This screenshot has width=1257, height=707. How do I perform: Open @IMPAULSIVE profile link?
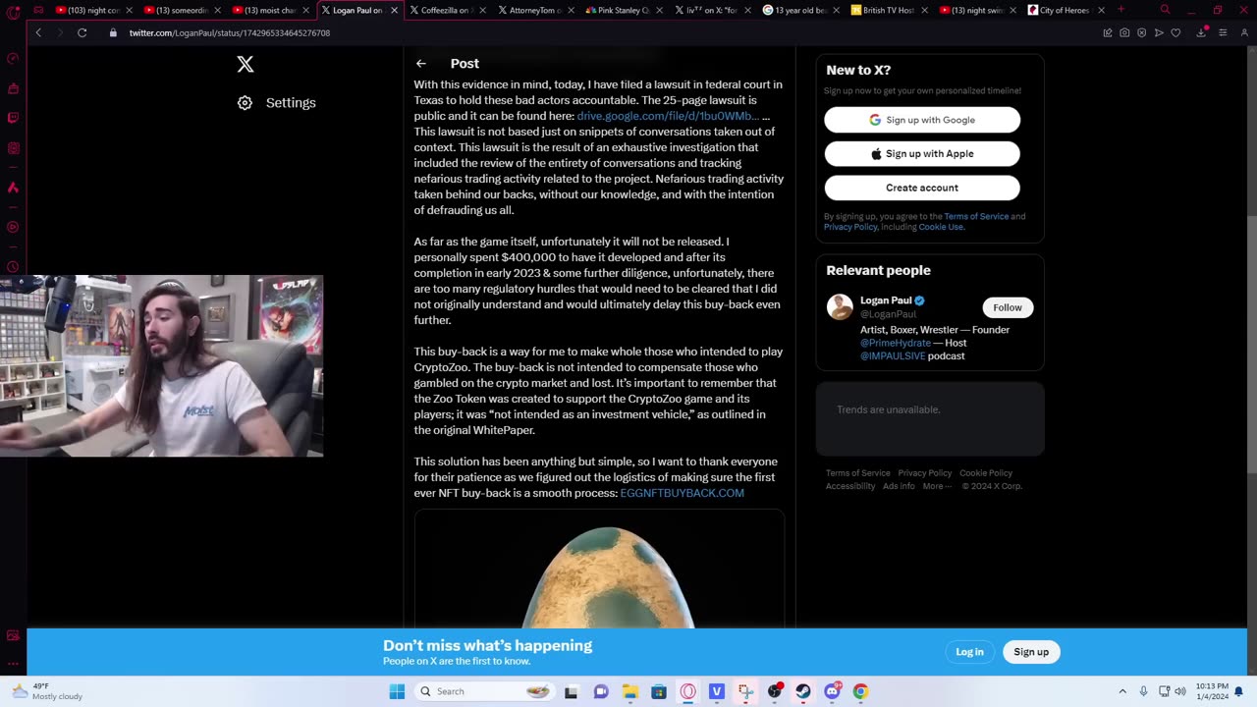pyautogui.click(x=893, y=355)
